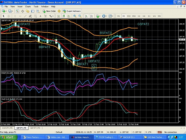Open the Help menu
186x140 pixels.
[x=53, y=7]
